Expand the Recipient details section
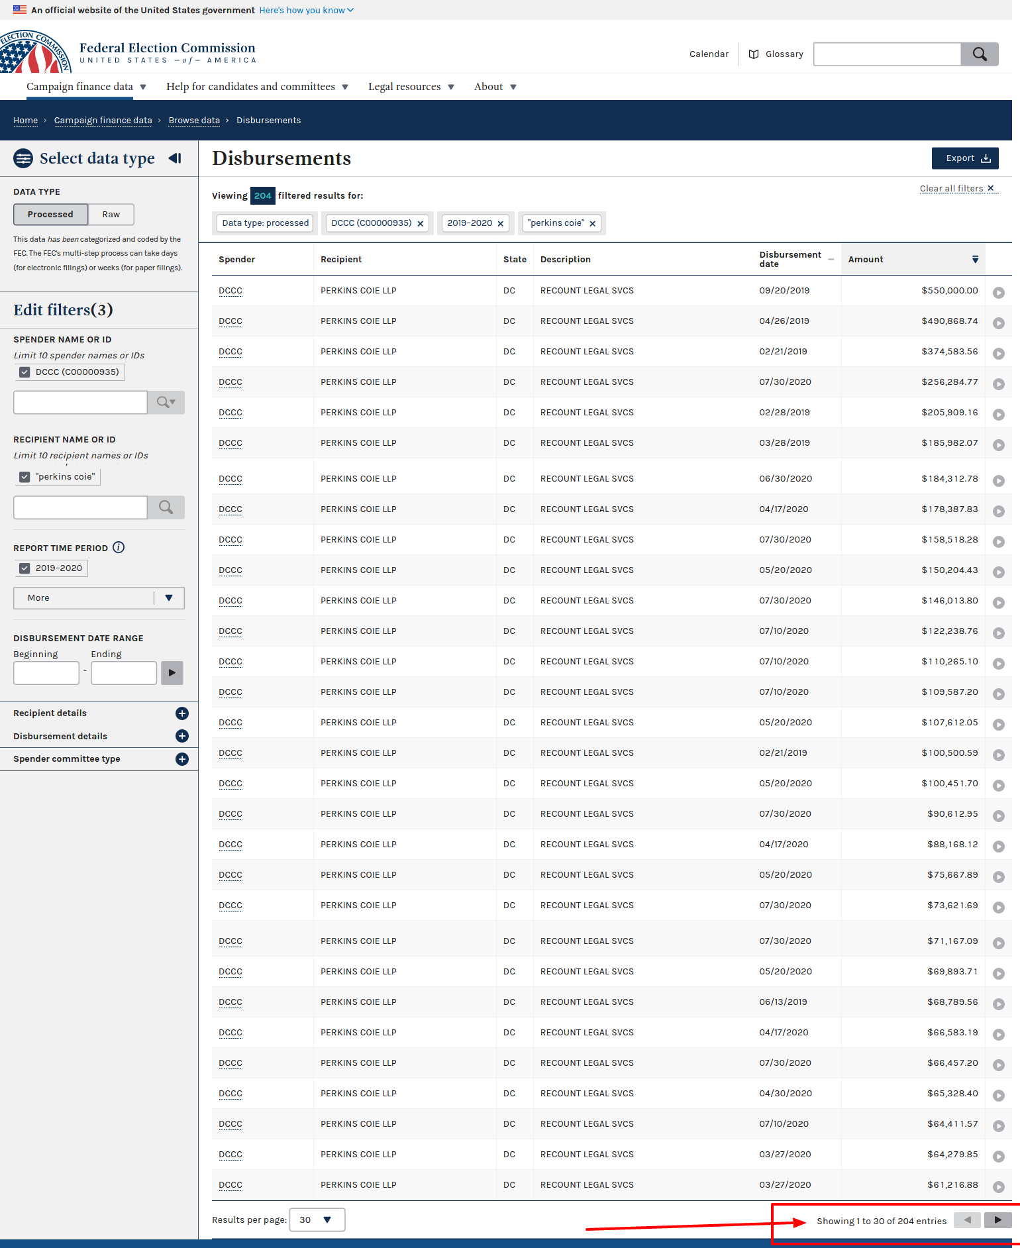The height and width of the screenshot is (1248, 1020). pos(182,713)
